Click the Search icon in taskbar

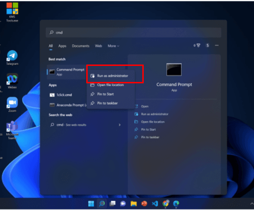(102, 203)
